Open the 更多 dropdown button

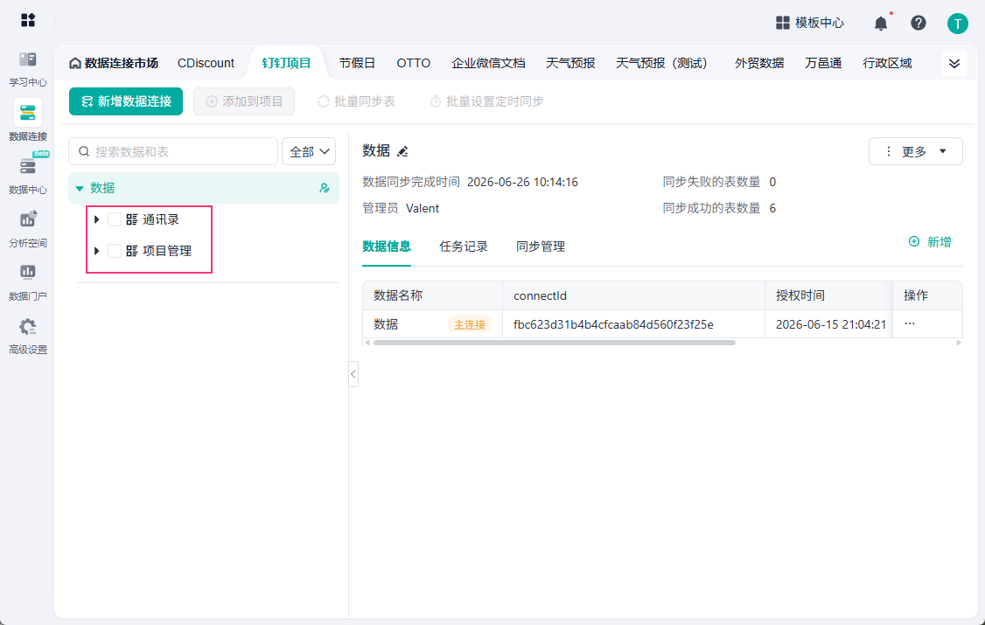click(915, 151)
